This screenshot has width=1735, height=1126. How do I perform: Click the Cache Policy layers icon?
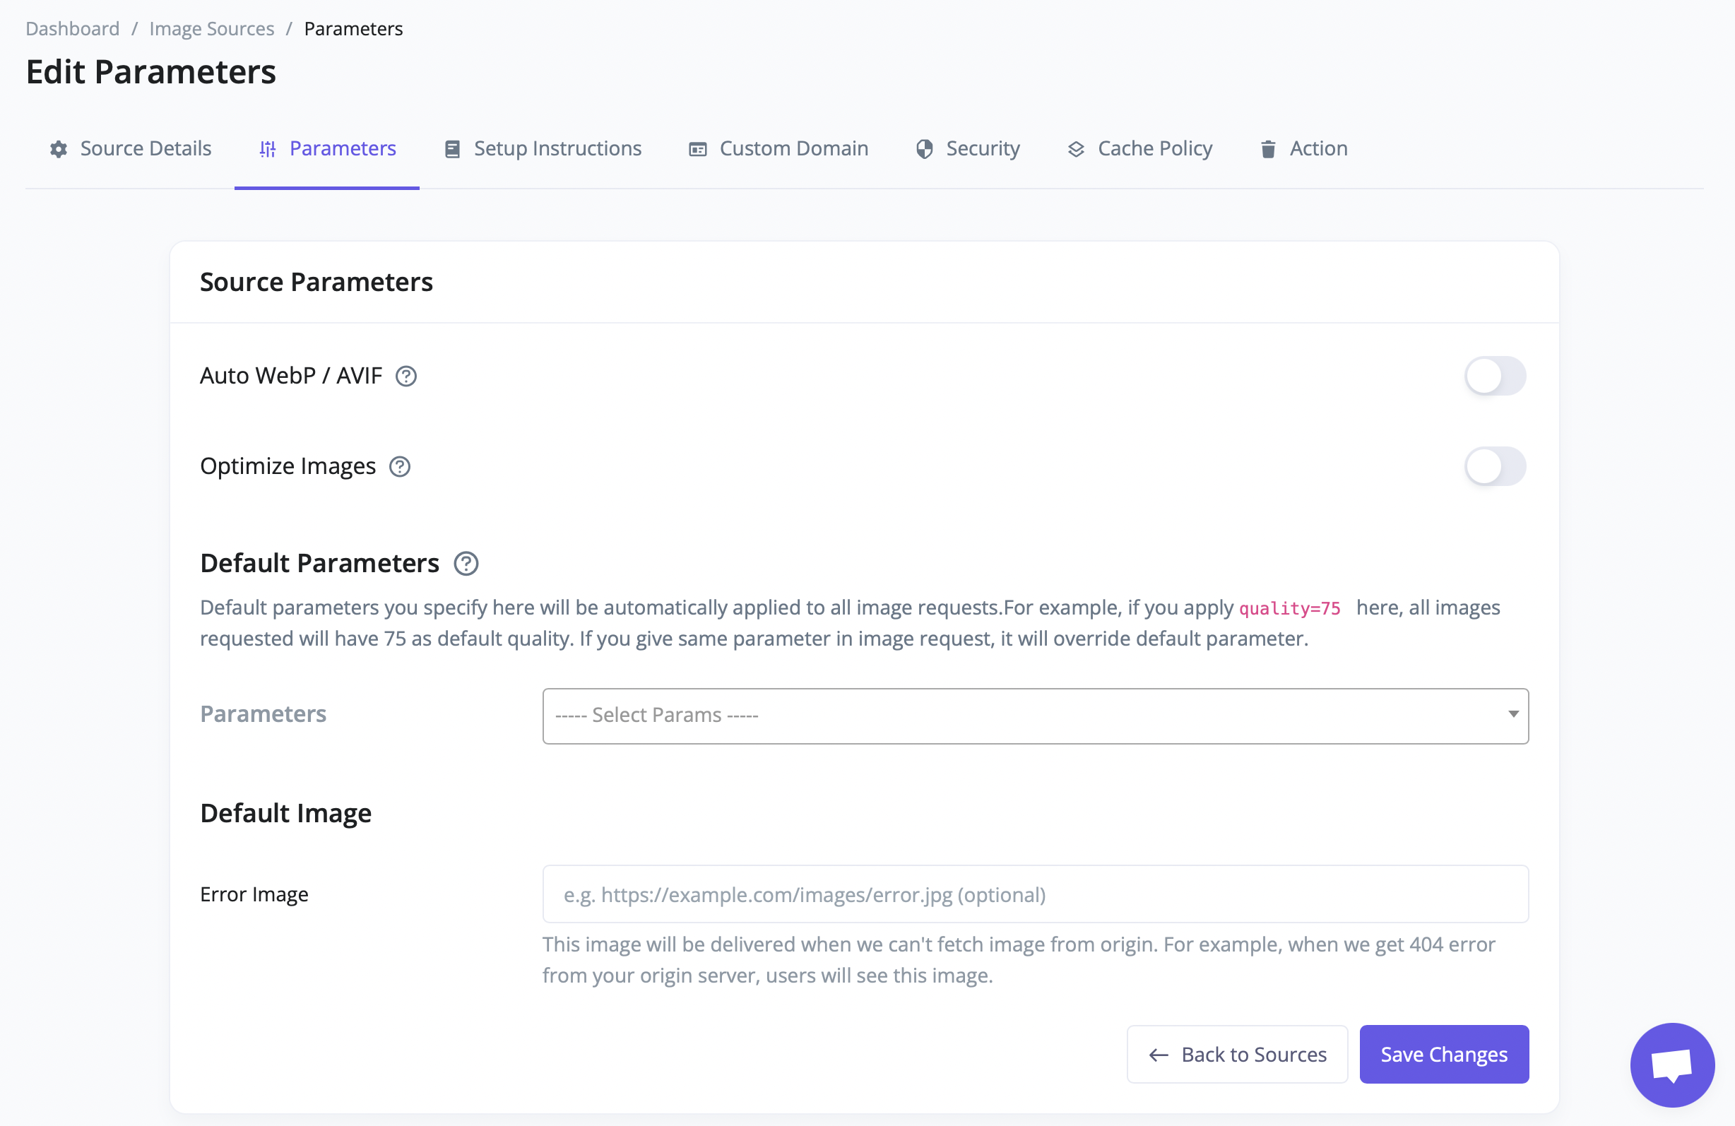[1076, 150]
